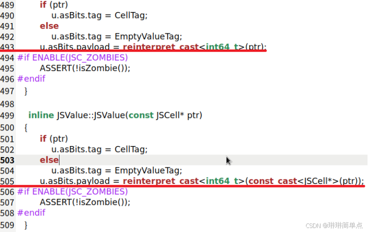Click 'const_cast' on line 505
Viewport: 368px width, 232px height.
pos(272,181)
